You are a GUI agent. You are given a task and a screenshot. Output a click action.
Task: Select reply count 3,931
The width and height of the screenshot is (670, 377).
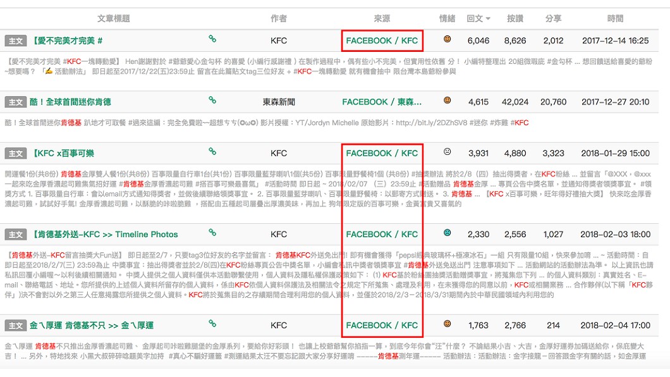[478, 154]
